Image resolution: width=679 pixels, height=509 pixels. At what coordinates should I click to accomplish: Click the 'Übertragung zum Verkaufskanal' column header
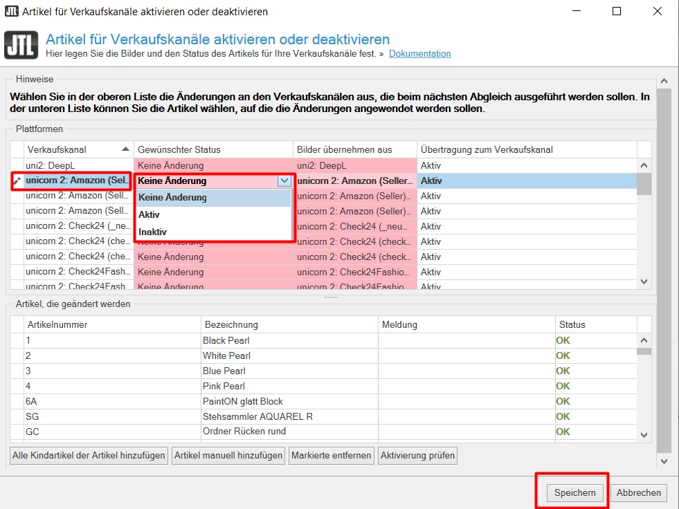coord(527,149)
